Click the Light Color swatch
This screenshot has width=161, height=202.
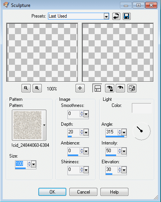(141, 108)
